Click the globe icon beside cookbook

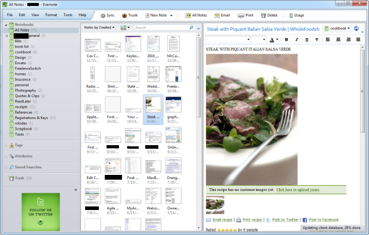[x=357, y=29]
